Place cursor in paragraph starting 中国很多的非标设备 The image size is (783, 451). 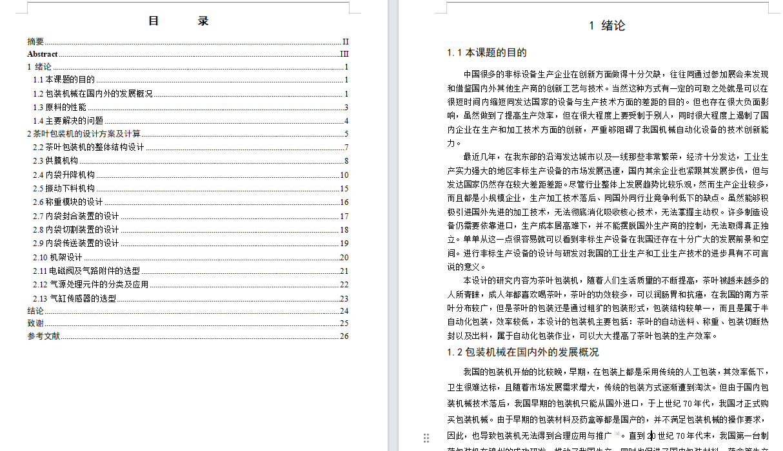(x=608, y=108)
